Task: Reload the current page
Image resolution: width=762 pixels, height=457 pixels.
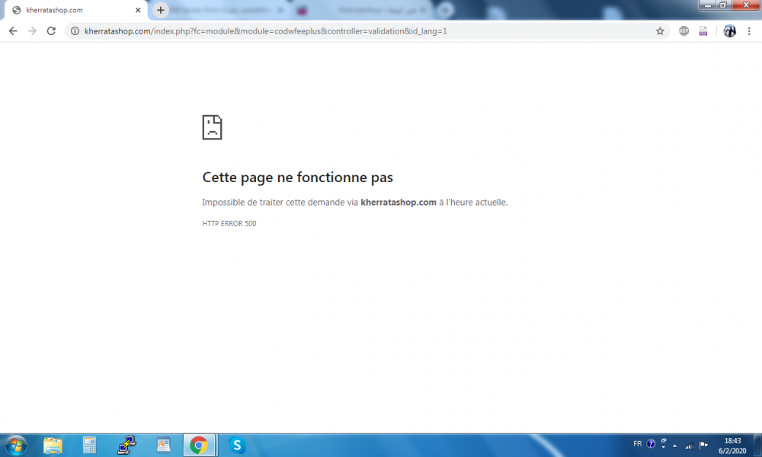Action: [51, 31]
